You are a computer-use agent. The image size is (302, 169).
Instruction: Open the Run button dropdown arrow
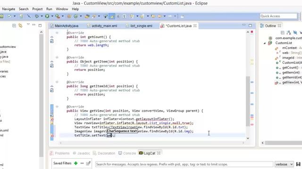[x=52, y=16]
